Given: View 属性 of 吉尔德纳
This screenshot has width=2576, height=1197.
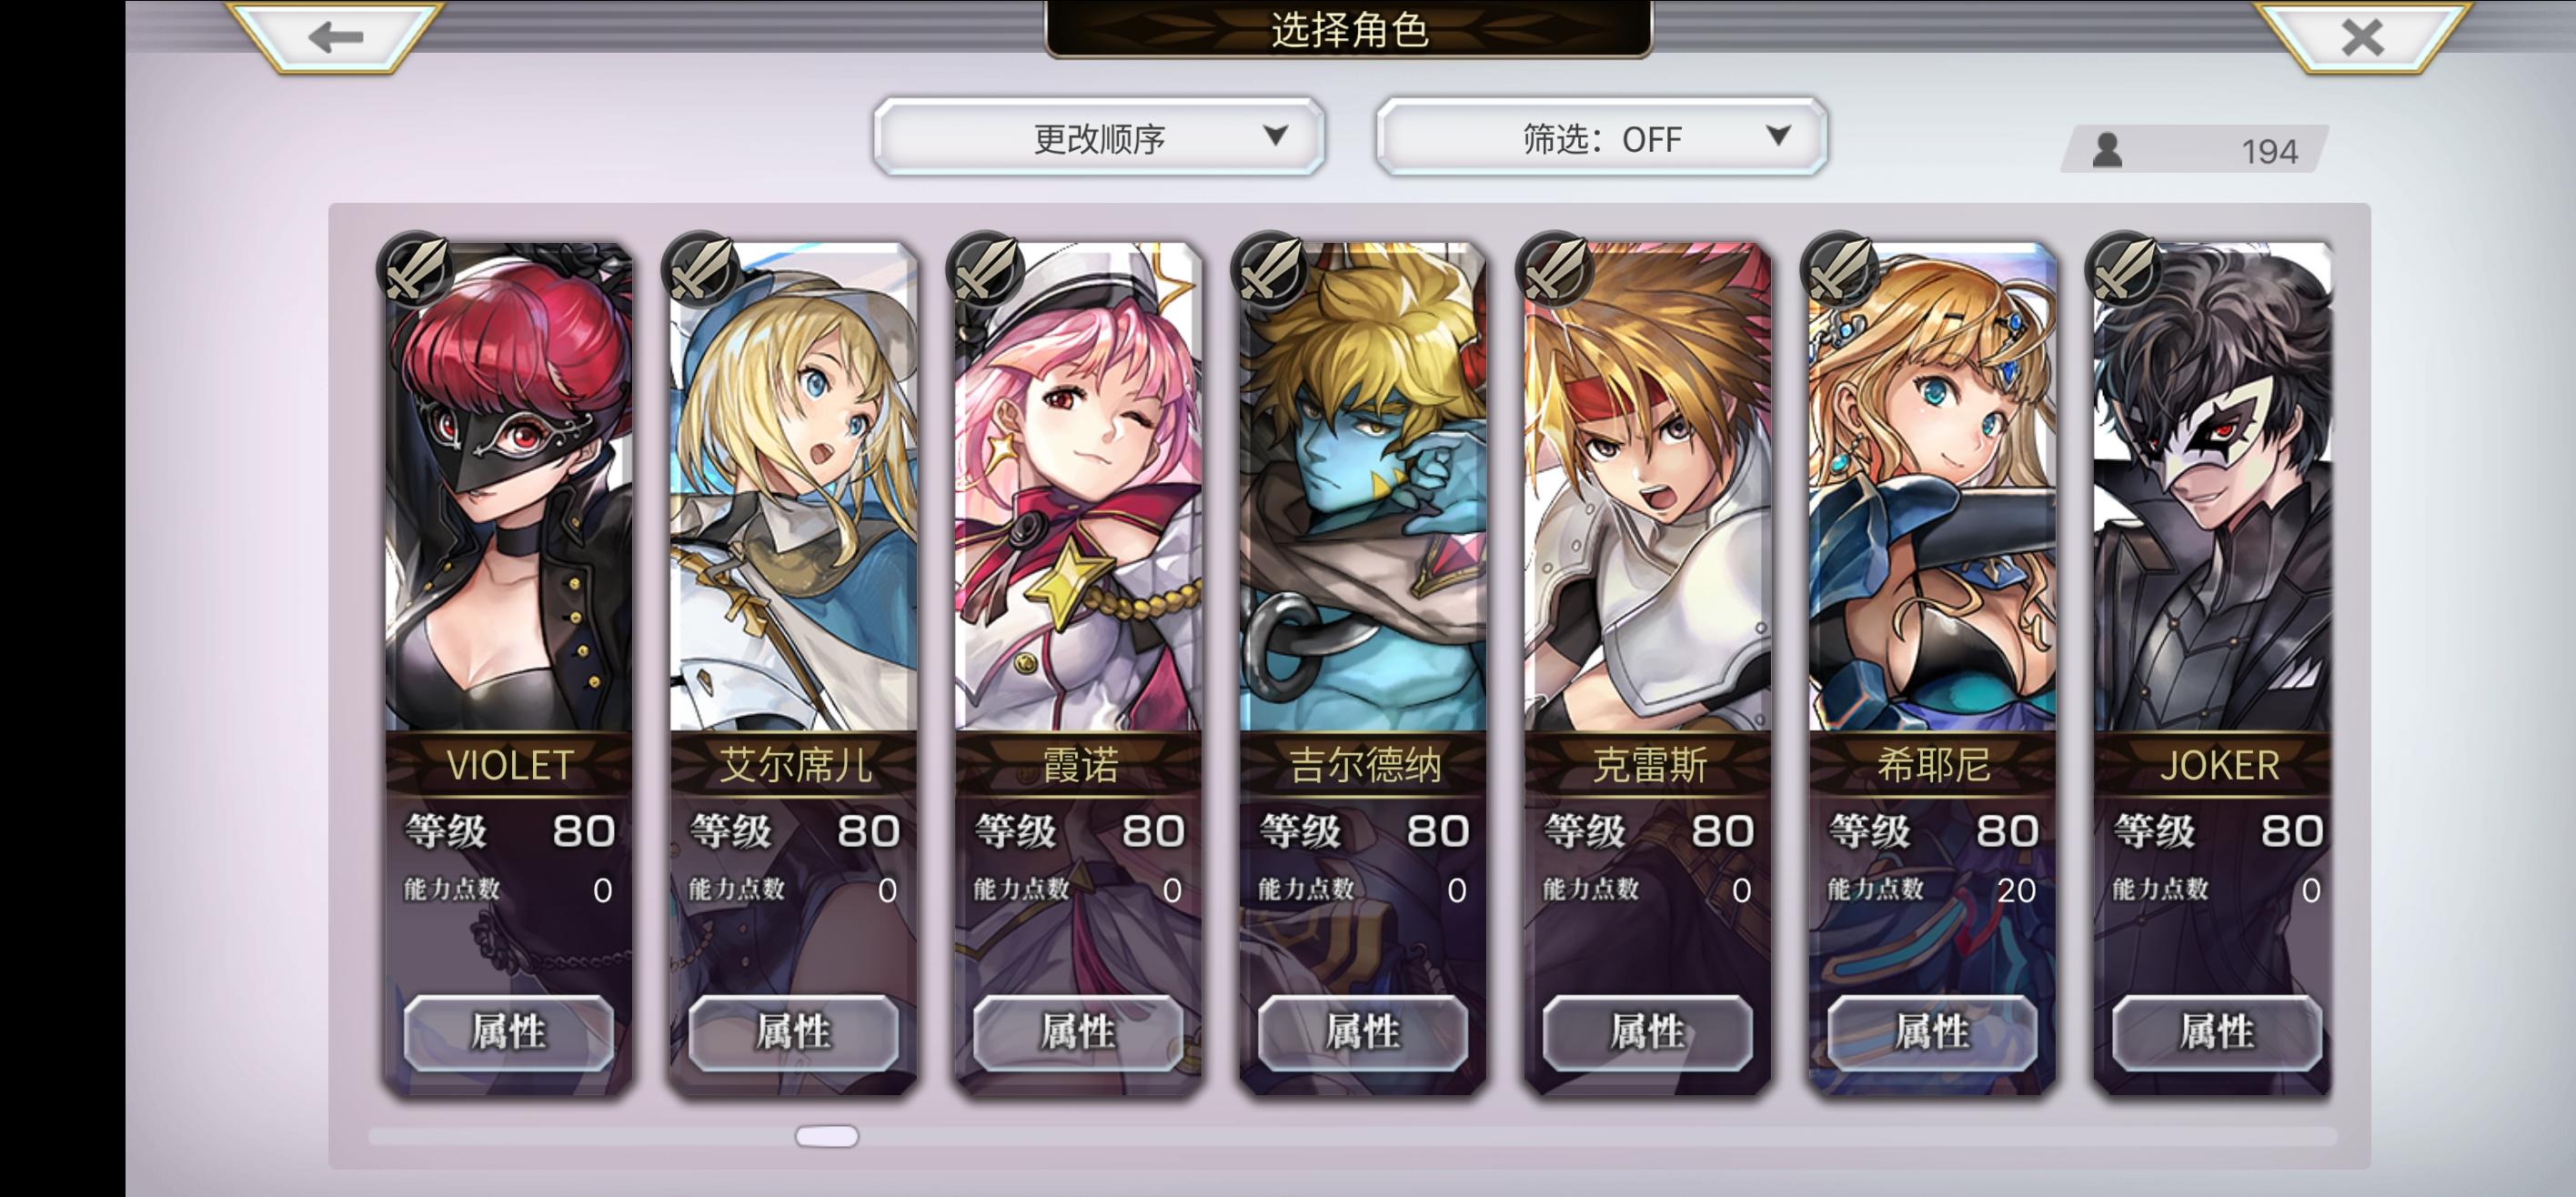Looking at the screenshot, I should click(x=1362, y=1032).
